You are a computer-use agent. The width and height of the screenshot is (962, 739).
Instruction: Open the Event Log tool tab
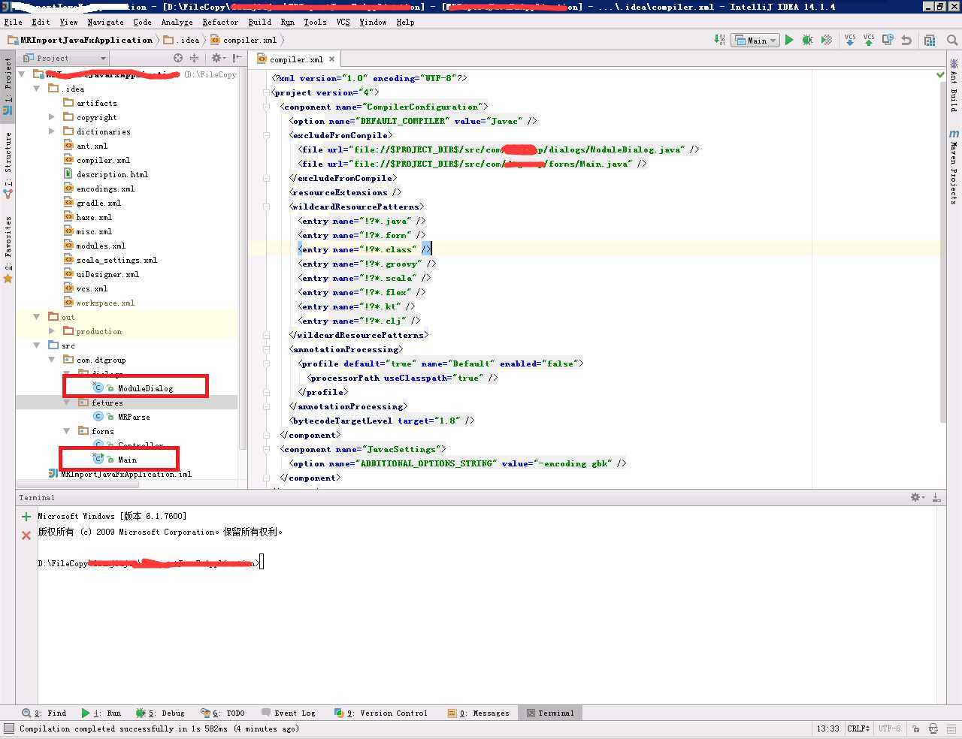coord(288,713)
